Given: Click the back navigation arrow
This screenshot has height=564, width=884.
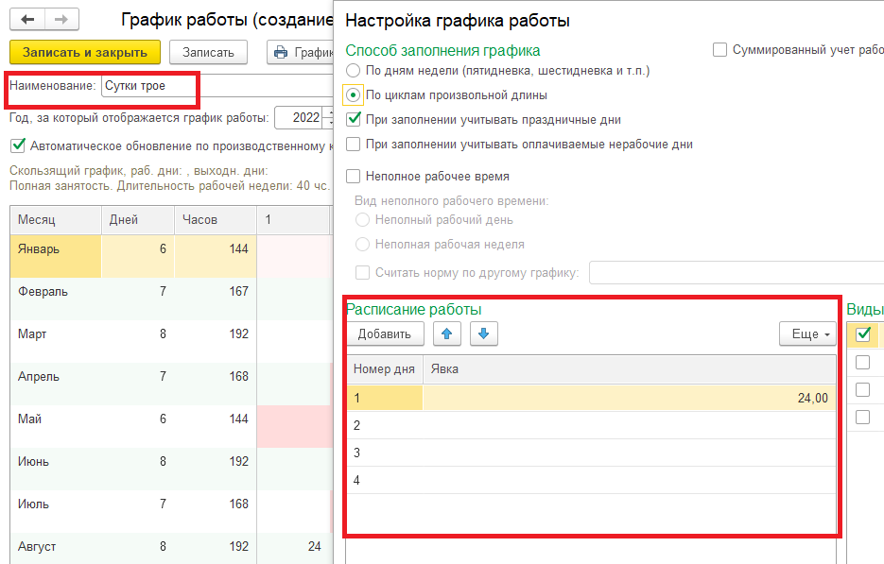Looking at the screenshot, I should [29, 19].
